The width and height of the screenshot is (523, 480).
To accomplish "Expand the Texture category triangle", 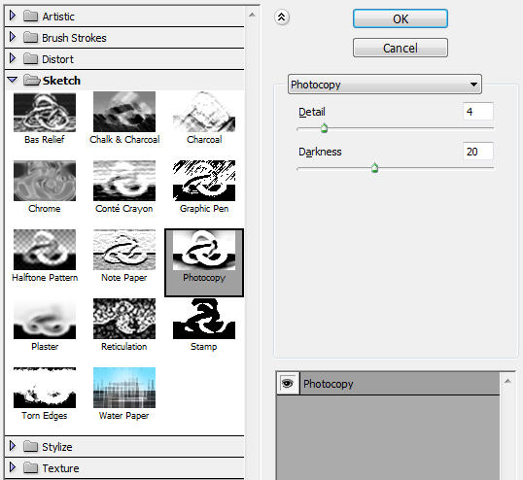I will [13, 467].
